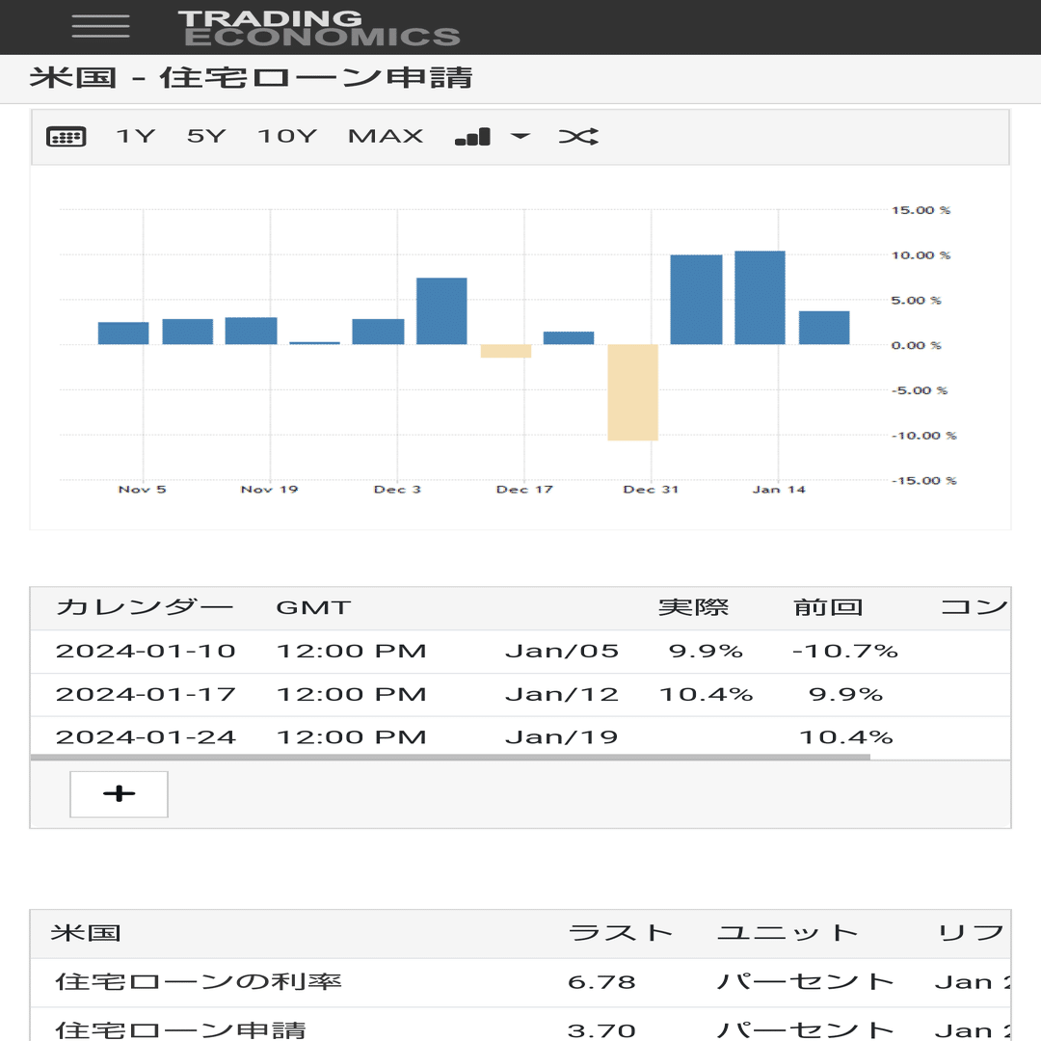Click the bar chart type icon

(x=472, y=137)
